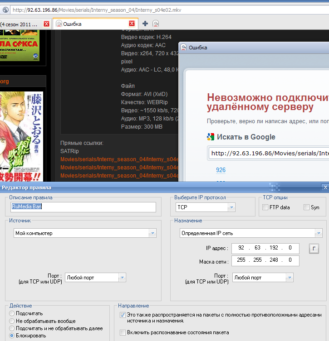The height and width of the screenshot is (341, 329).
Task: Click the 'RuMedia Ban' rule description field
Action: click(x=83, y=207)
